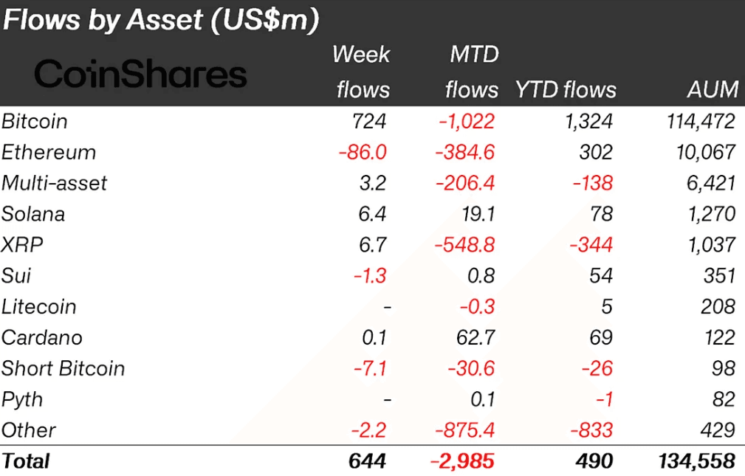This screenshot has width=745, height=476.
Task: Click Bitcoin's AUM value 114,472
Action: tap(701, 121)
